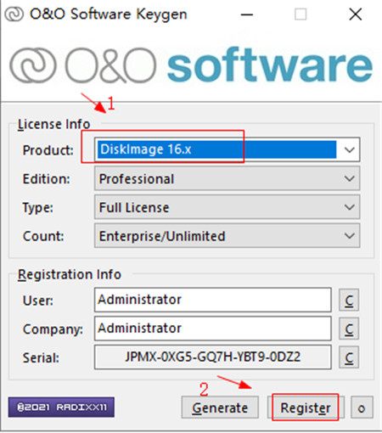
Task: Copy the Serial key with C button
Action: 349,357
